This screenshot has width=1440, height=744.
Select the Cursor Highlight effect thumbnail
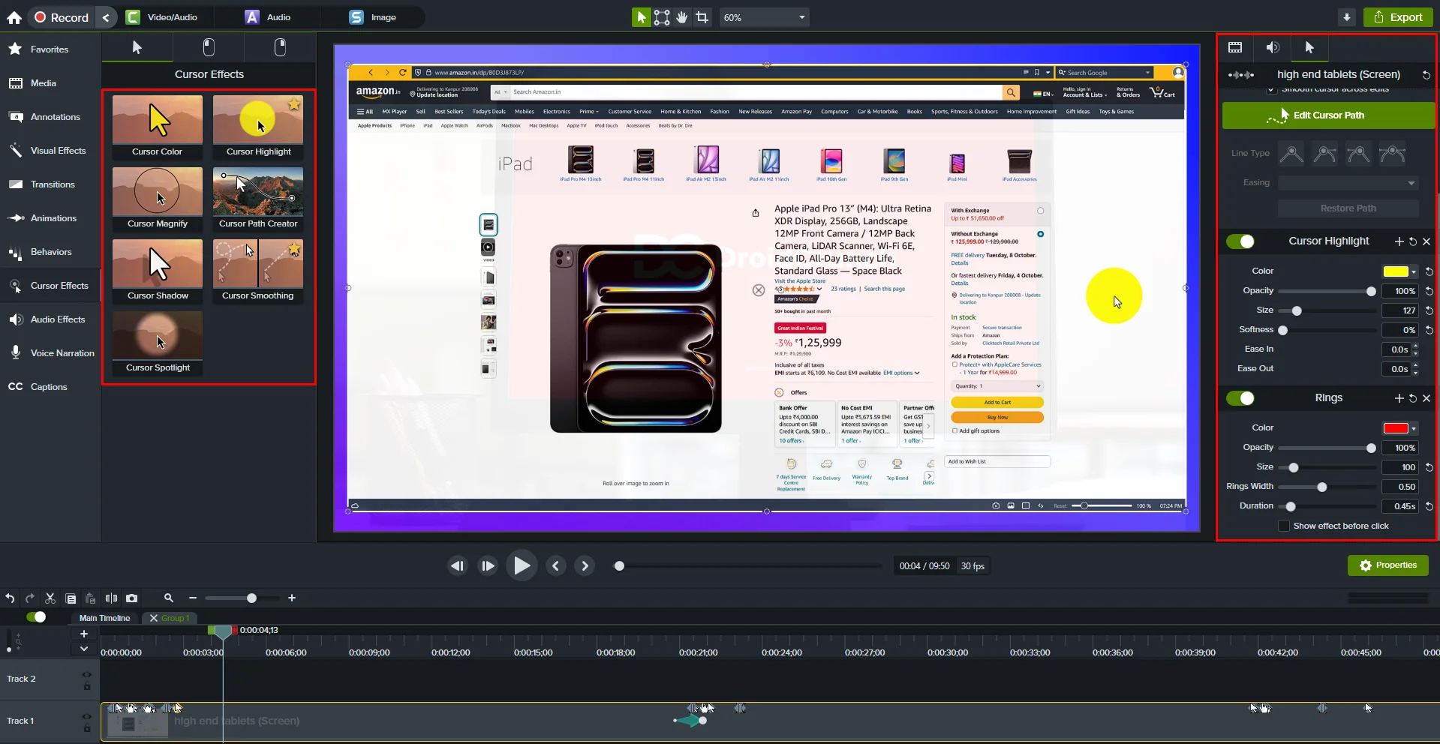(258, 126)
